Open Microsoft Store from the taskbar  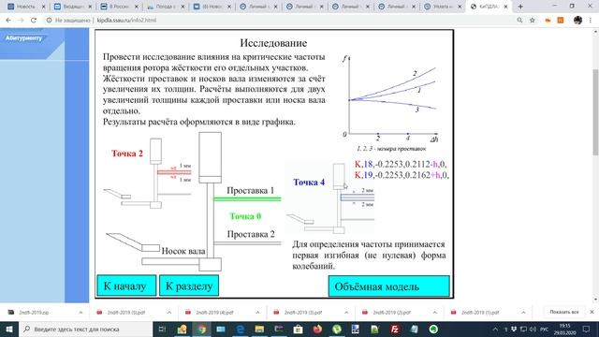point(298,329)
